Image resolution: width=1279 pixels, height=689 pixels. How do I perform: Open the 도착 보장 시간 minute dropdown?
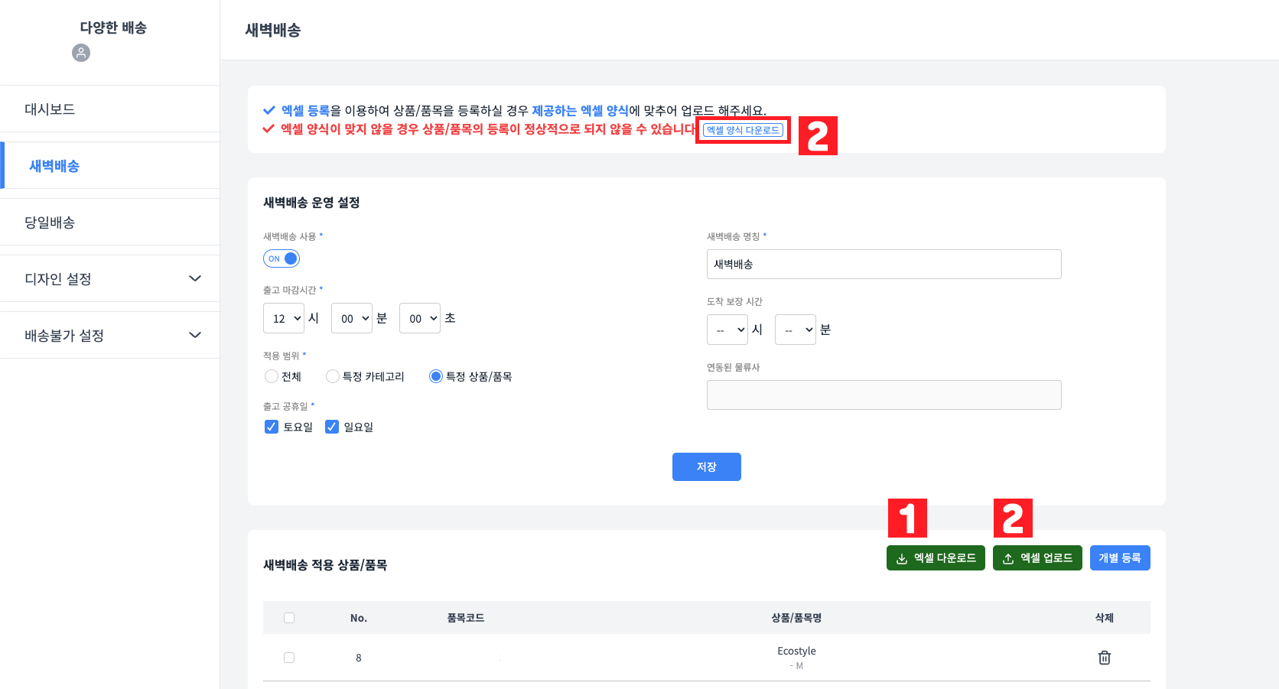pyautogui.click(x=796, y=330)
